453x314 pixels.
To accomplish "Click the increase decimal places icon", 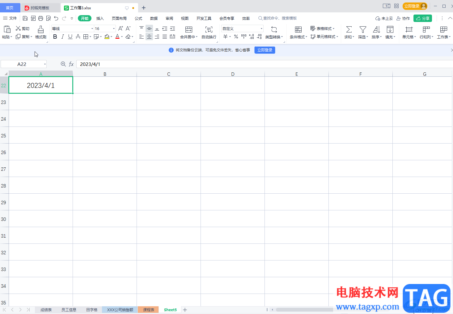I will tap(252, 37).
